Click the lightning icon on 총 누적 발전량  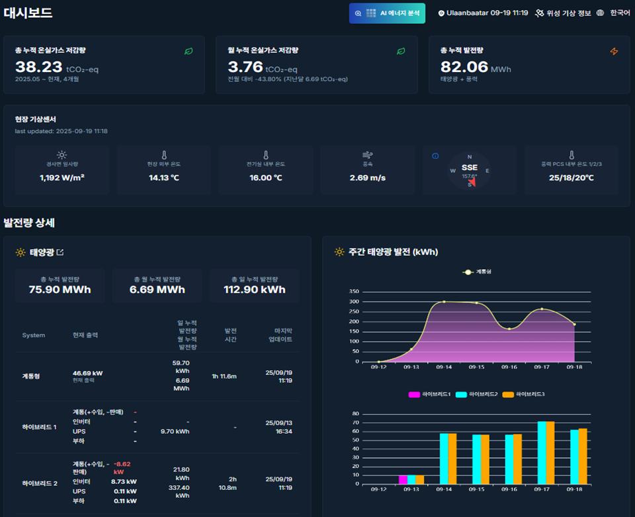[x=614, y=52]
